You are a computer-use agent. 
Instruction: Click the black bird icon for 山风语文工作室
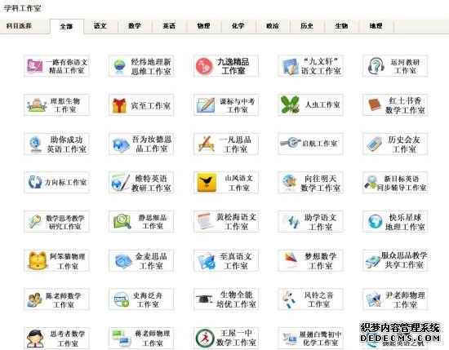[207, 183]
